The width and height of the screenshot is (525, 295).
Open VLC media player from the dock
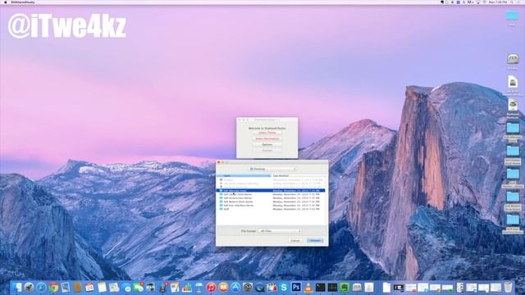tap(308, 287)
